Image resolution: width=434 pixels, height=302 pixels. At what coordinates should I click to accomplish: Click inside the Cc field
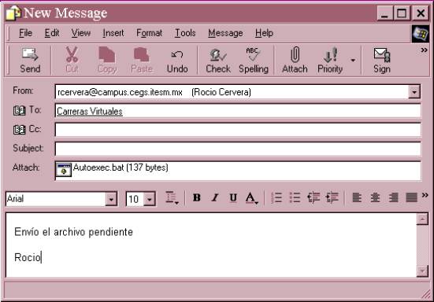point(238,130)
